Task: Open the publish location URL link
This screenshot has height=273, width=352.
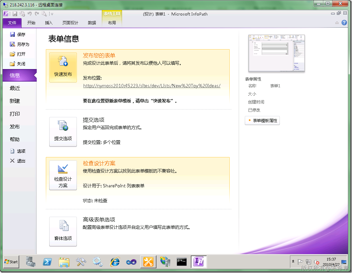Action: tap(152, 86)
